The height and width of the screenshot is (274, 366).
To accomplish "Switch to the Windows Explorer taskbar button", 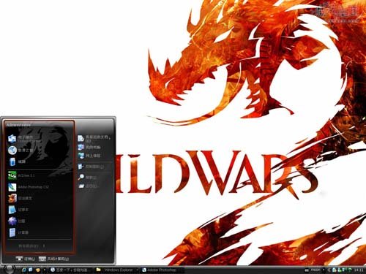I will point(116,270).
